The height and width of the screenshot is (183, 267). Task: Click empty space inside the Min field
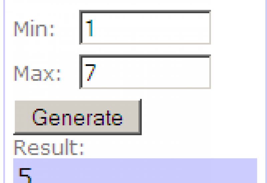point(160,28)
